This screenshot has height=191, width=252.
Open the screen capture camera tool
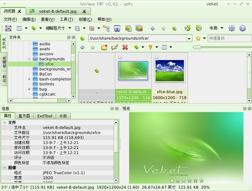pyautogui.click(x=117, y=29)
